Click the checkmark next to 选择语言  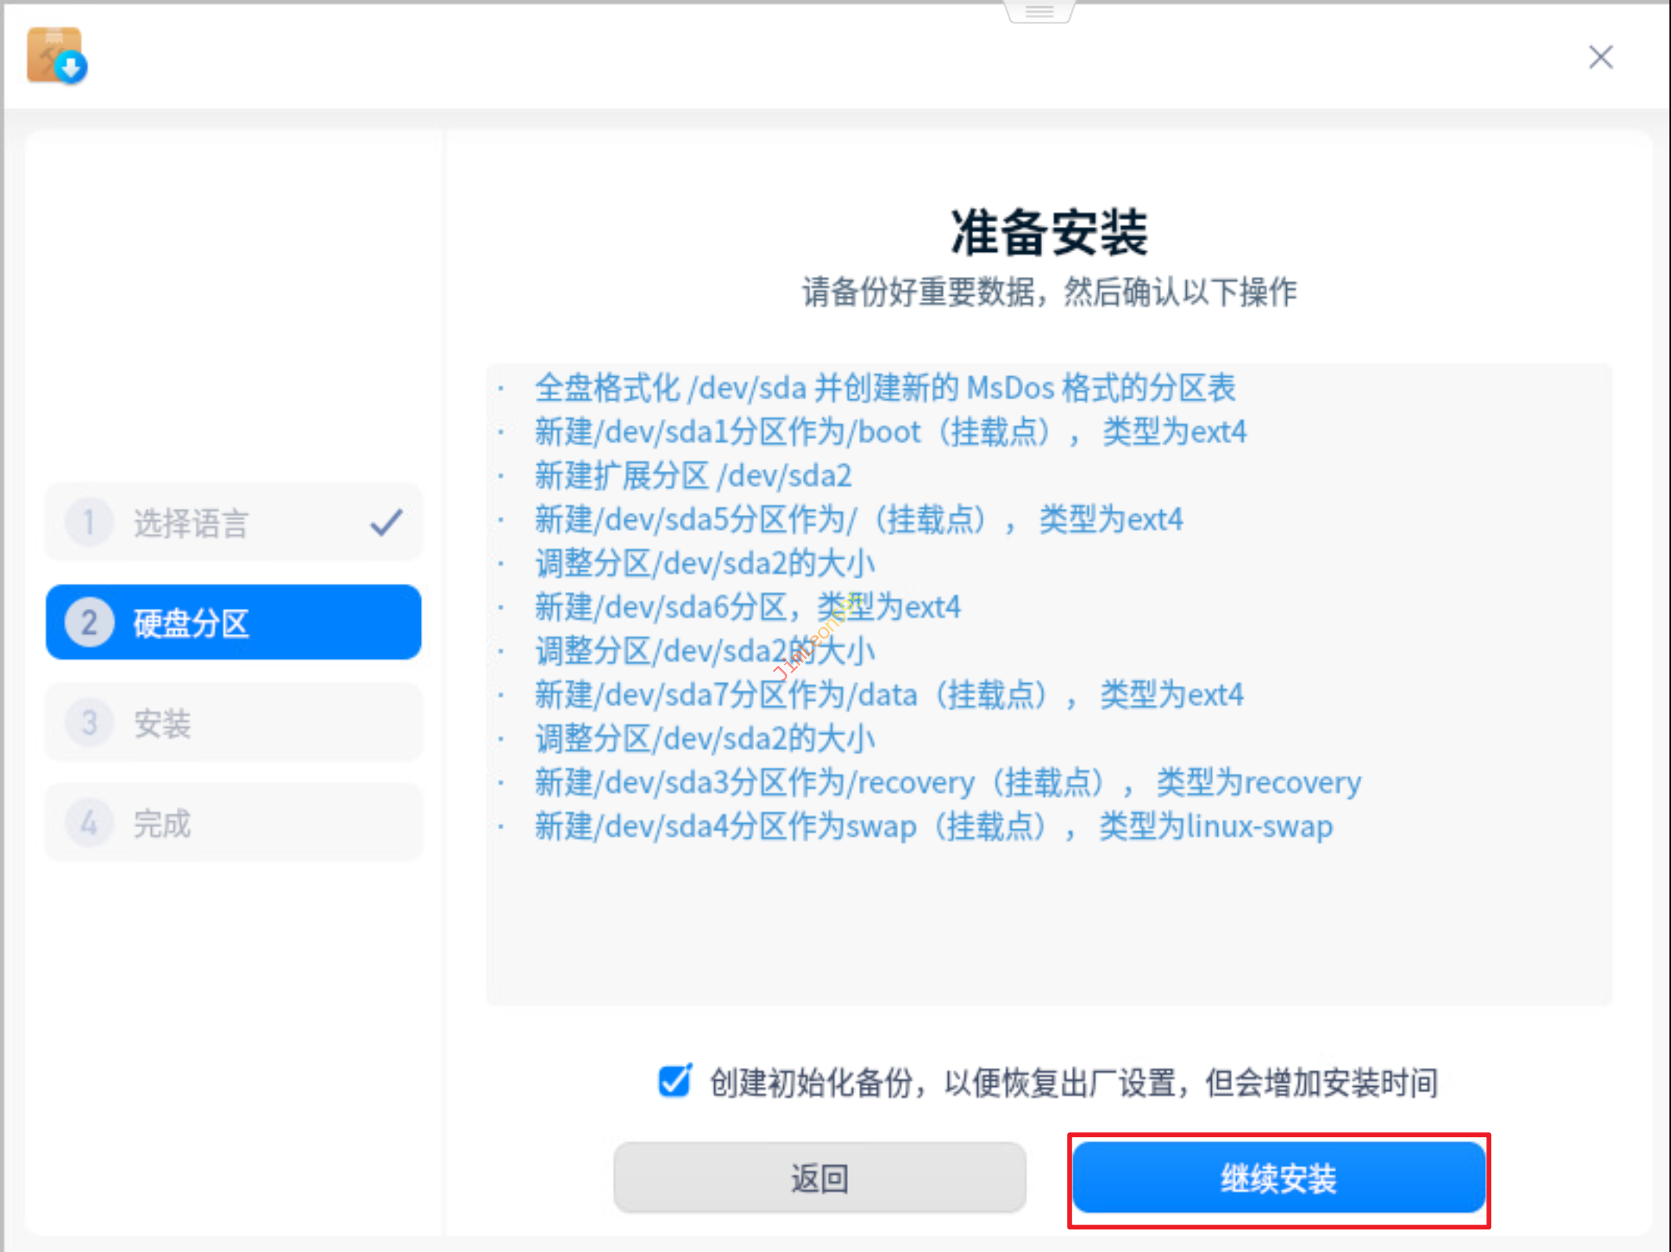pos(386,522)
